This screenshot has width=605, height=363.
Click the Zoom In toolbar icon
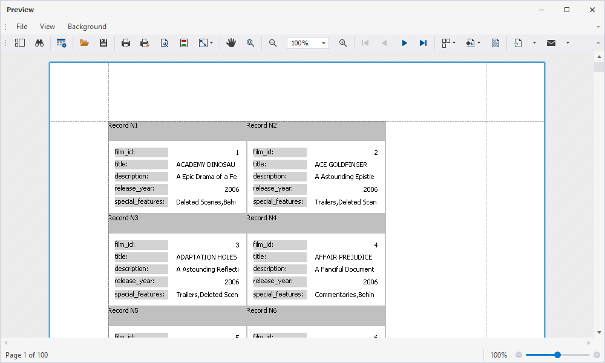tap(342, 43)
